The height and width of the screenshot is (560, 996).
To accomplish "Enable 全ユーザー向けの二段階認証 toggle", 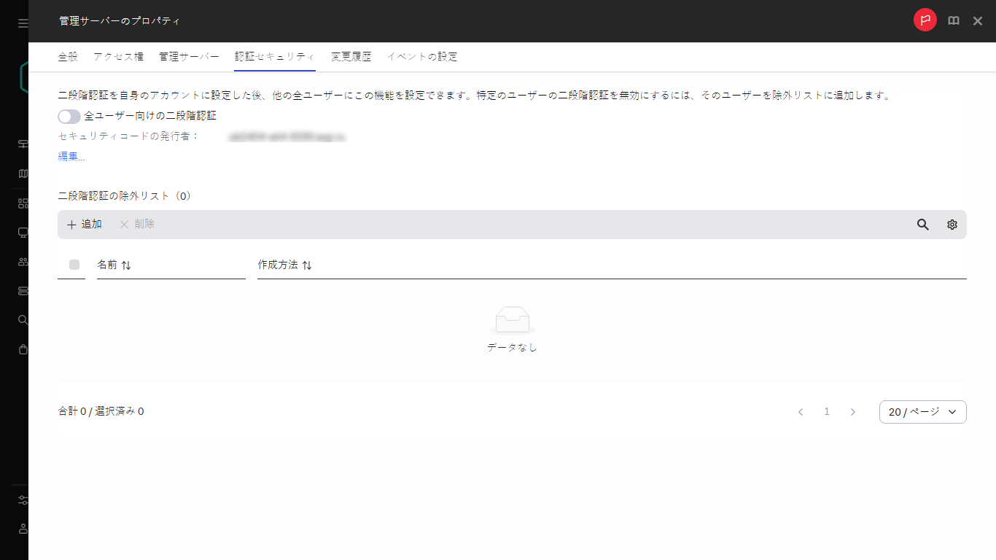I will [69, 116].
